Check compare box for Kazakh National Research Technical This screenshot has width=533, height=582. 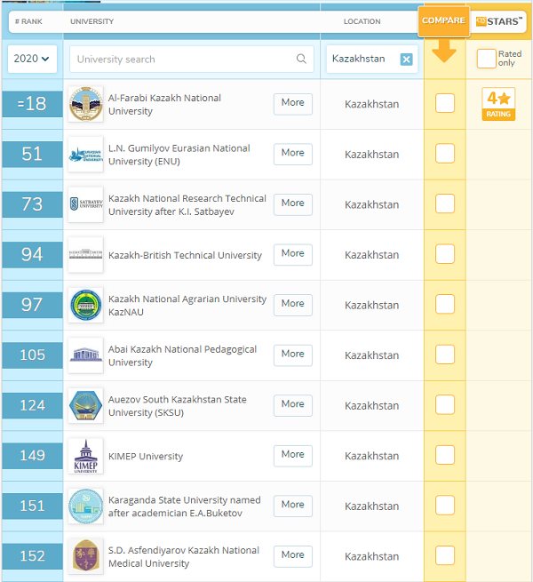[445, 203]
